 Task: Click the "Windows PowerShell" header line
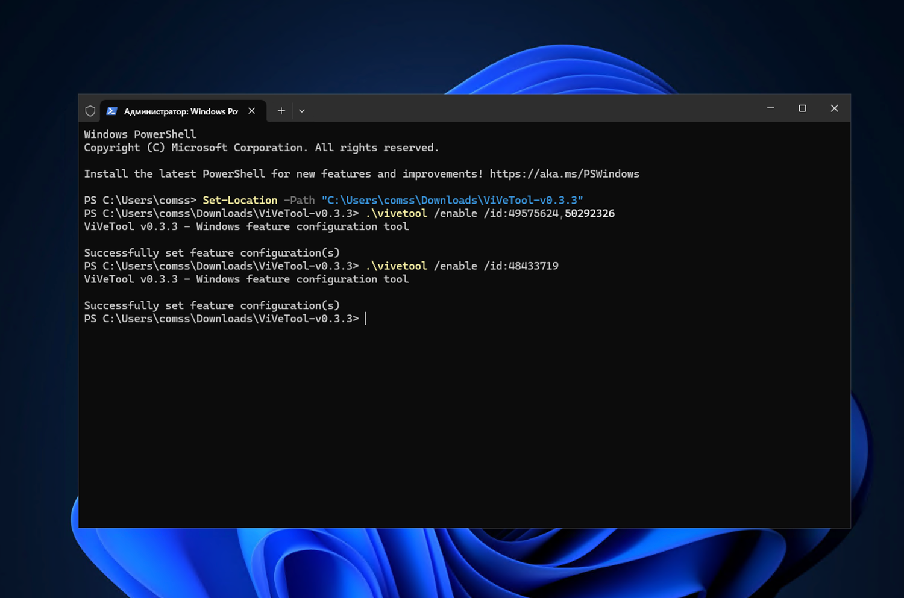[x=140, y=134]
